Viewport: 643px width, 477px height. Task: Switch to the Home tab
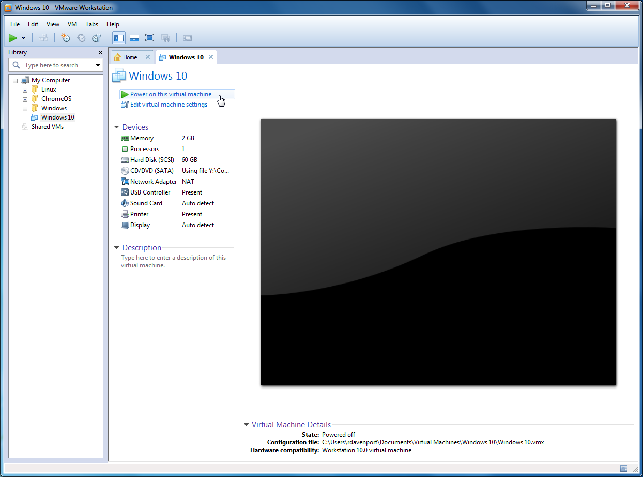130,57
